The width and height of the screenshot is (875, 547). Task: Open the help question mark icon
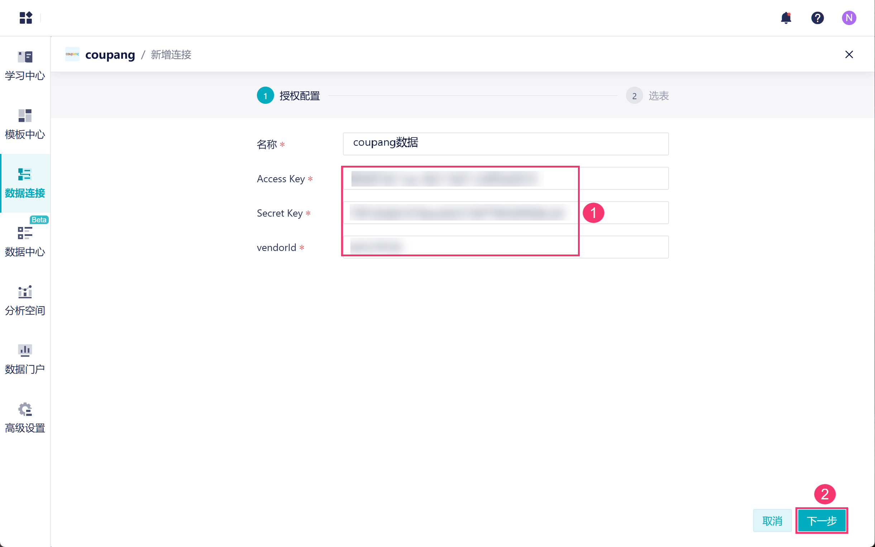click(x=817, y=18)
